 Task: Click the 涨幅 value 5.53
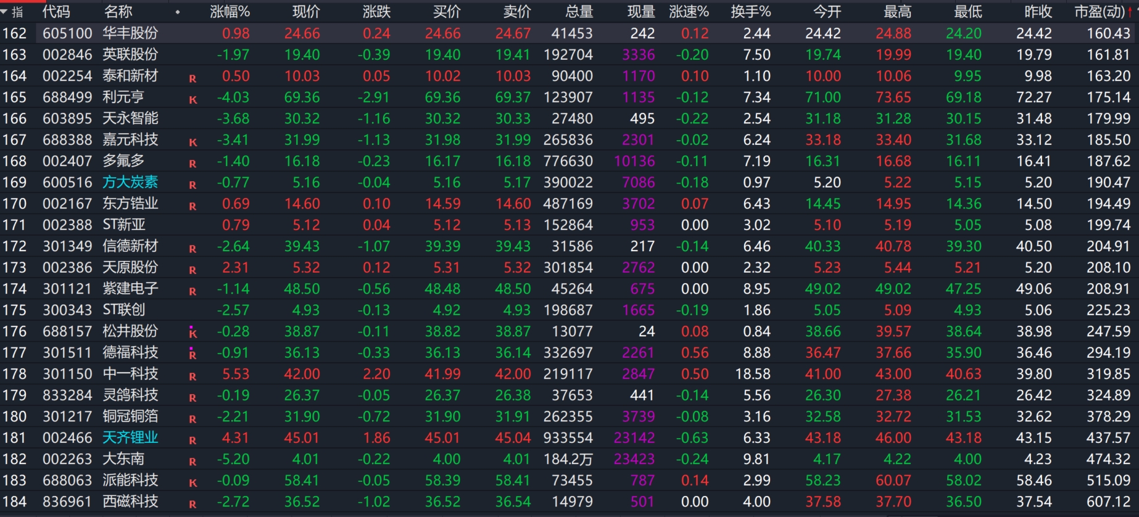coord(236,374)
